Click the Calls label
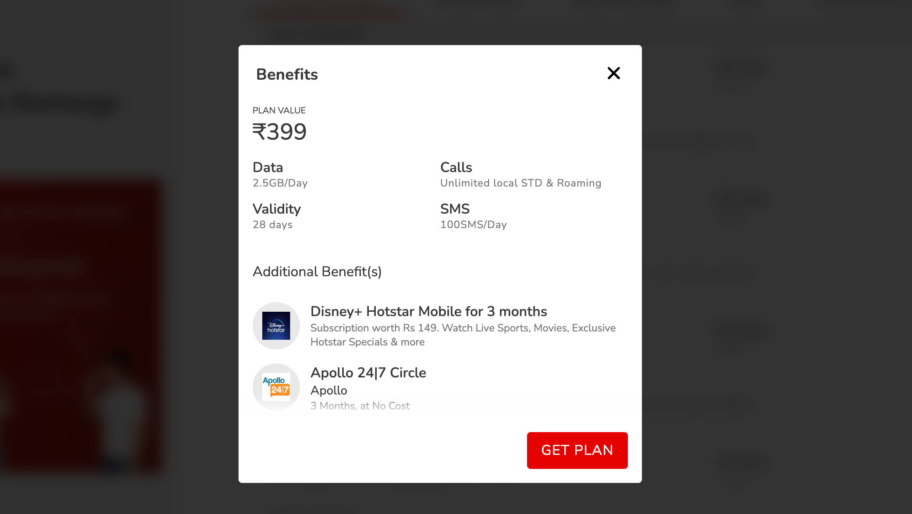This screenshot has width=912, height=514. click(456, 167)
